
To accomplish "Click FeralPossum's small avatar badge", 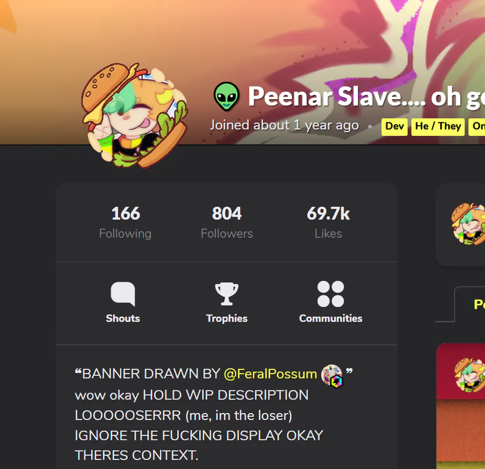I will point(332,376).
